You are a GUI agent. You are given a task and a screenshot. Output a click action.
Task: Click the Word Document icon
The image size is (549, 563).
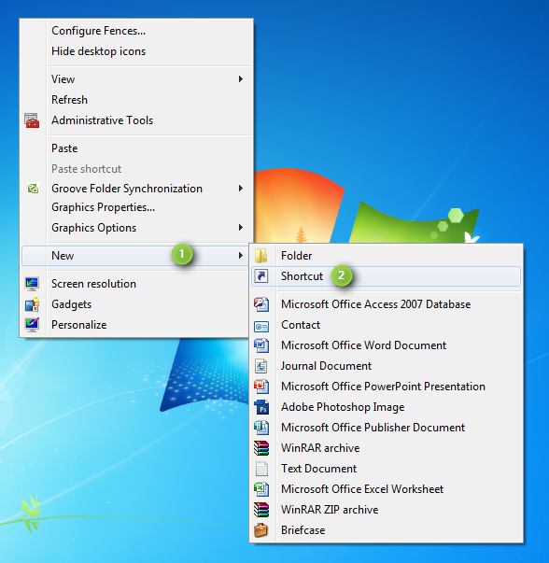tap(261, 345)
